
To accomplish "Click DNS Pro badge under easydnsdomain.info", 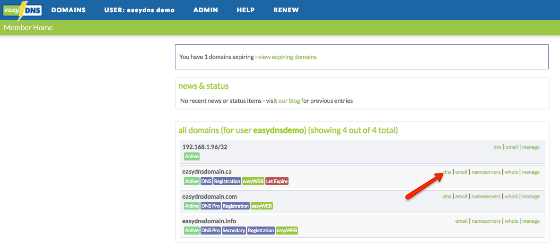I will [x=211, y=231].
